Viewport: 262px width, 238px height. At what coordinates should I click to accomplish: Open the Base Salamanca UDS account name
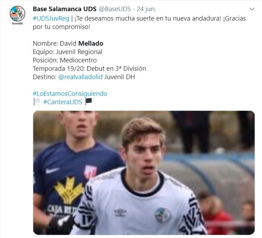pyautogui.click(x=65, y=9)
